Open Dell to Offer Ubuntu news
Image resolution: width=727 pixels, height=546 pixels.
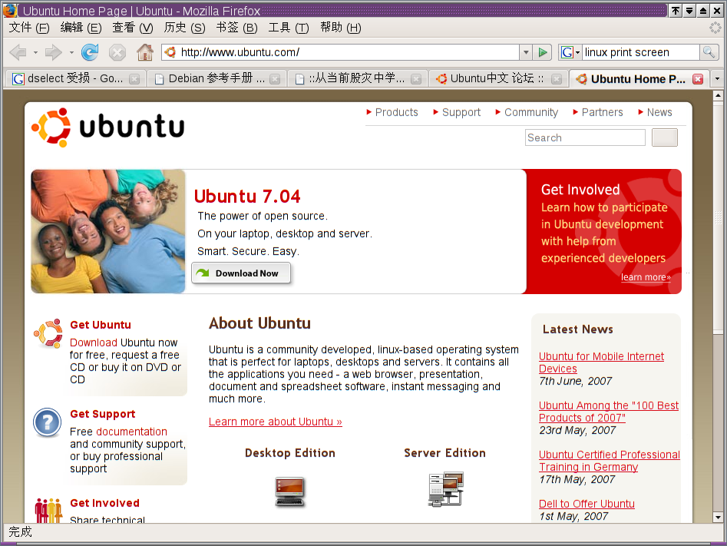pyautogui.click(x=587, y=504)
